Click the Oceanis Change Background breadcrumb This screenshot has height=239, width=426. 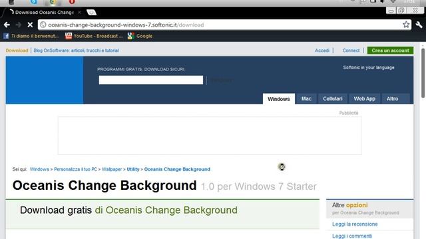[177, 169]
